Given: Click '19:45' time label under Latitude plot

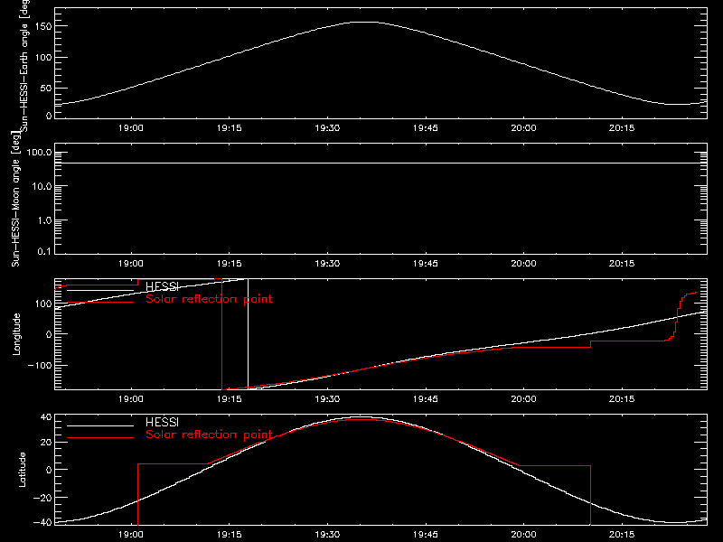Looking at the screenshot, I should (x=425, y=535).
